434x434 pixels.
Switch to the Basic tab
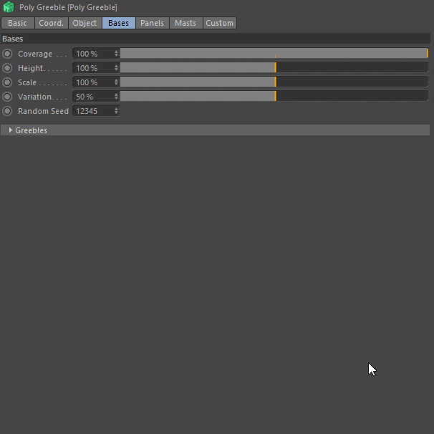(x=17, y=23)
